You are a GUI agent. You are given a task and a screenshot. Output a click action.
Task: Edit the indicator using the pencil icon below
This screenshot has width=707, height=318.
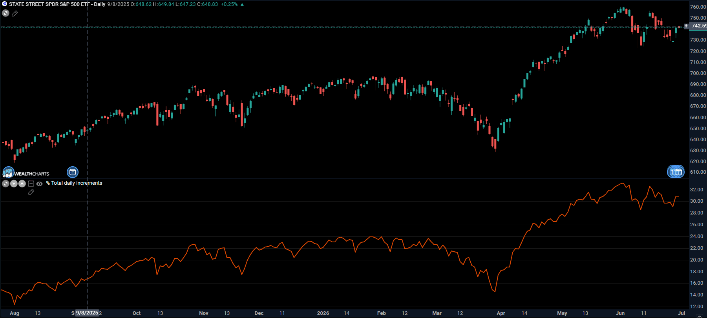click(31, 192)
